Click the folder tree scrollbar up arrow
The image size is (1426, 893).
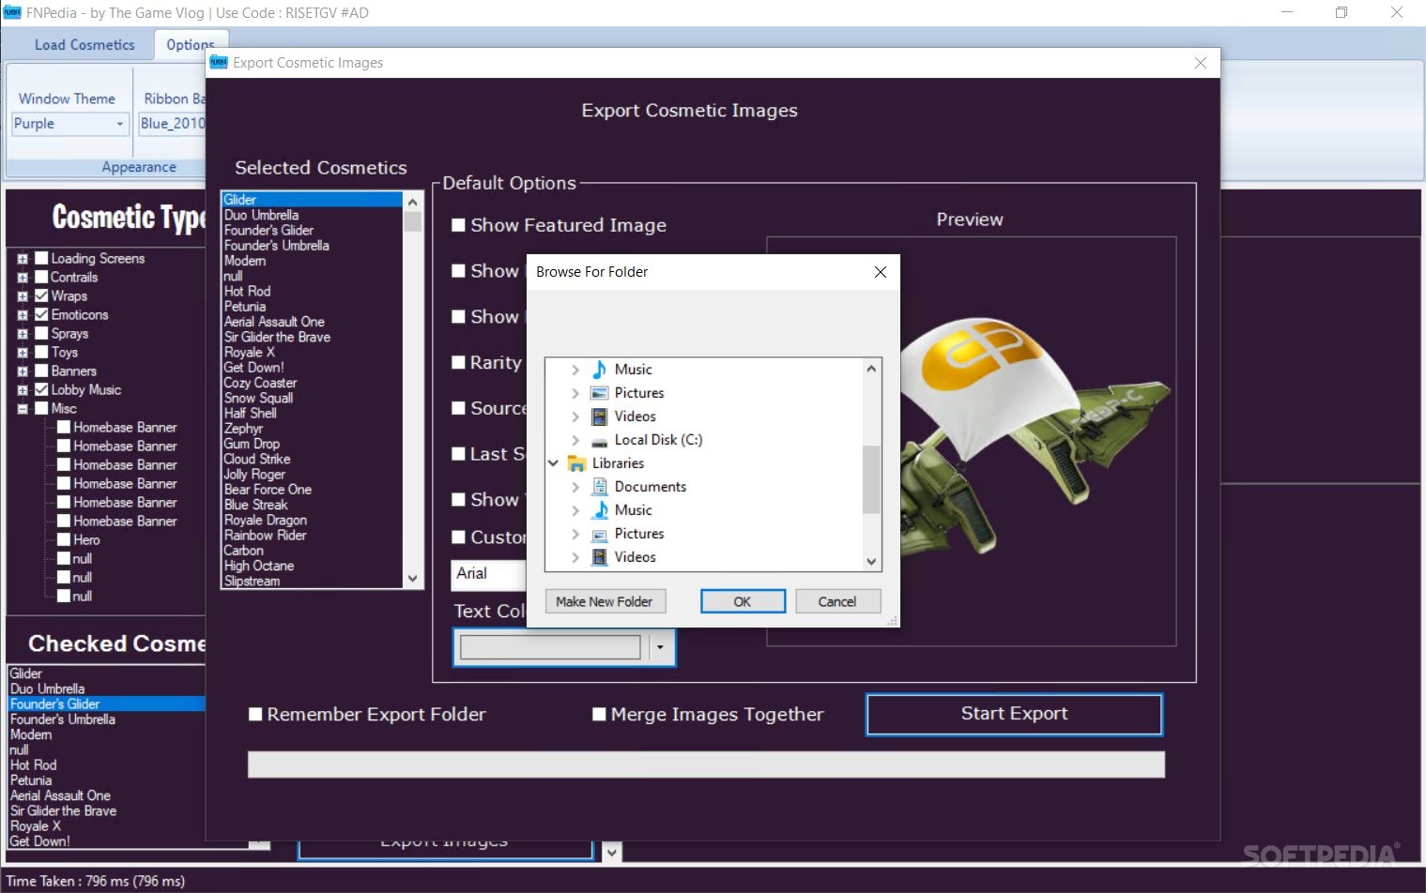871,369
